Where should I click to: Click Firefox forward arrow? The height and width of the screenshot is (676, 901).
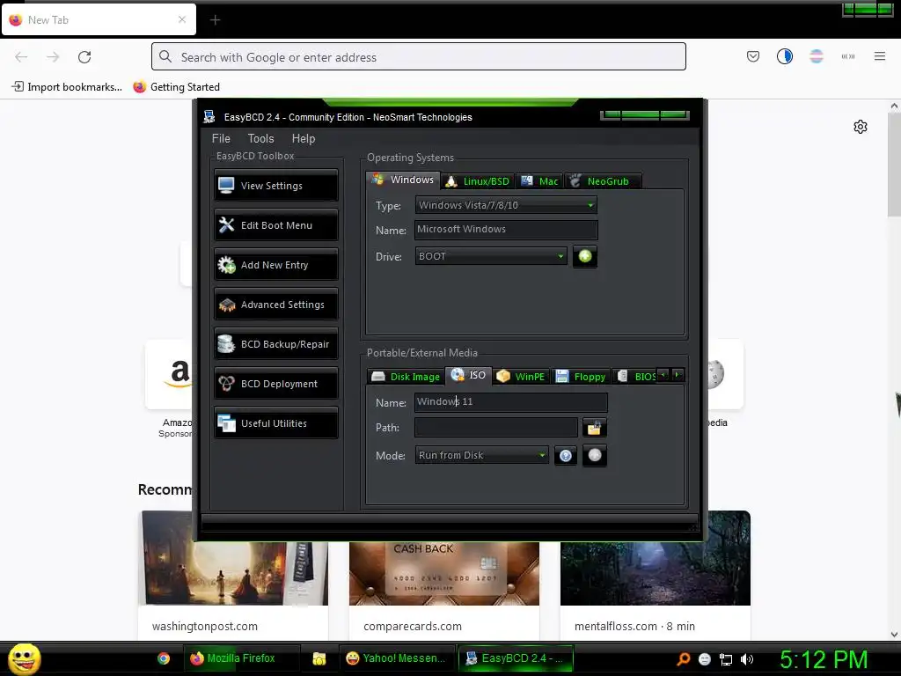coord(53,57)
